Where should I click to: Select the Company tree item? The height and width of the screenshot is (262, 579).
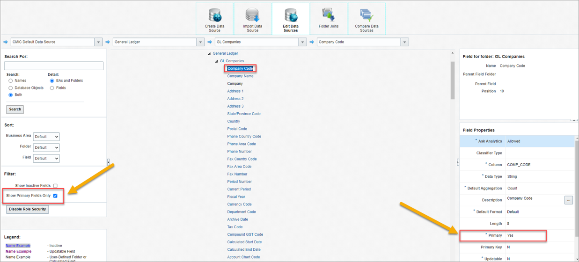(235, 84)
